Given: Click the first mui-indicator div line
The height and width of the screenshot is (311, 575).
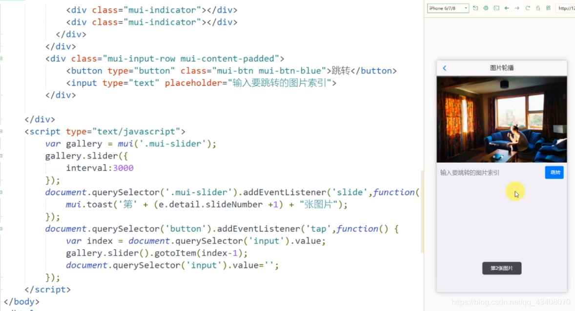Looking at the screenshot, I should point(152,10).
